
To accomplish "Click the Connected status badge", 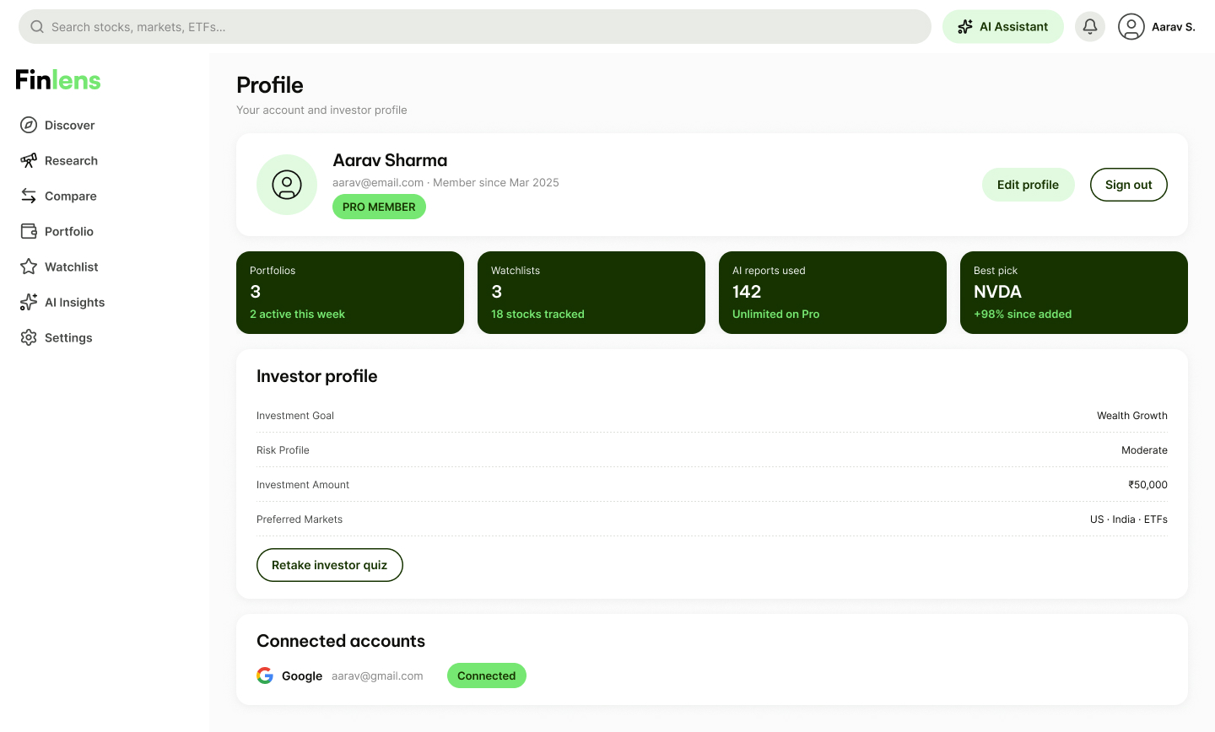I will point(487,675).
